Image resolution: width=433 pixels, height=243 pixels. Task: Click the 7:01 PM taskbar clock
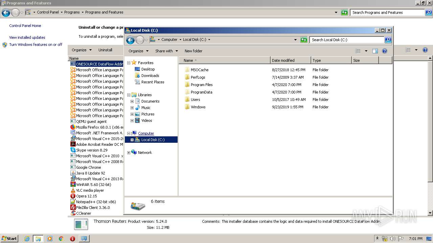pos(415,239)
